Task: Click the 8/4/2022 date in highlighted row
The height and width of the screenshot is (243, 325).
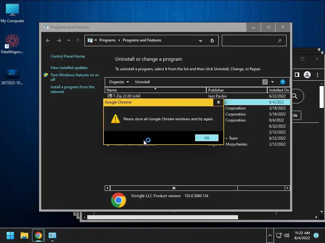Action: 276,102
